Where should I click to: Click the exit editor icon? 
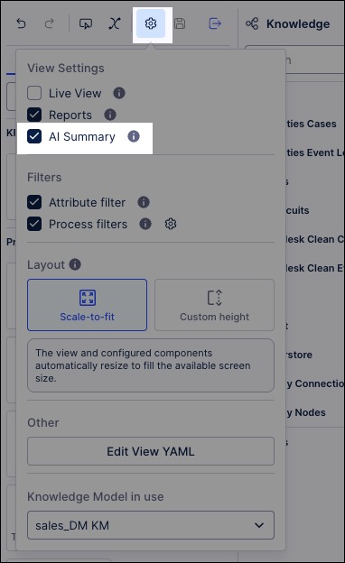point(215,23)
